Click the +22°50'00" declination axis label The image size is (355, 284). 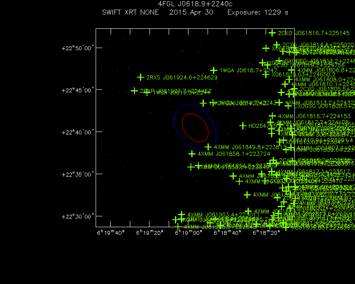tap(78, 48)
